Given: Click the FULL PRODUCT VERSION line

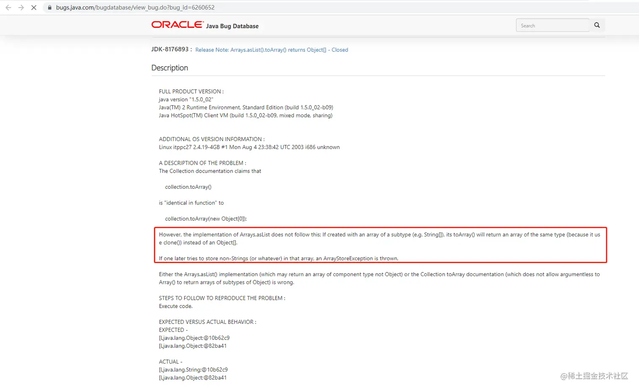Looking at the screenshot, I should point(191,92).
